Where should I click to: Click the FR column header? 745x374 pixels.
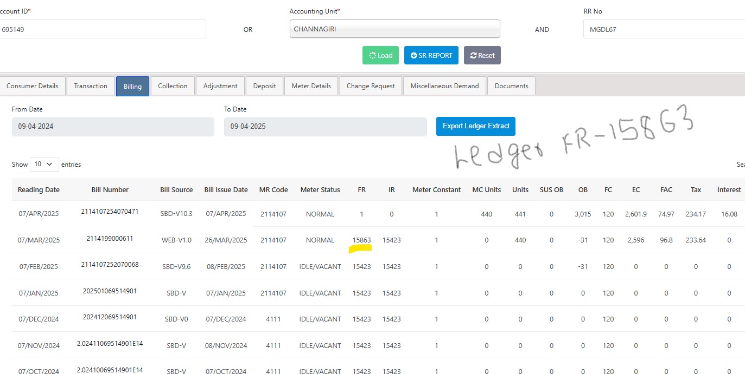coord(362,190)
